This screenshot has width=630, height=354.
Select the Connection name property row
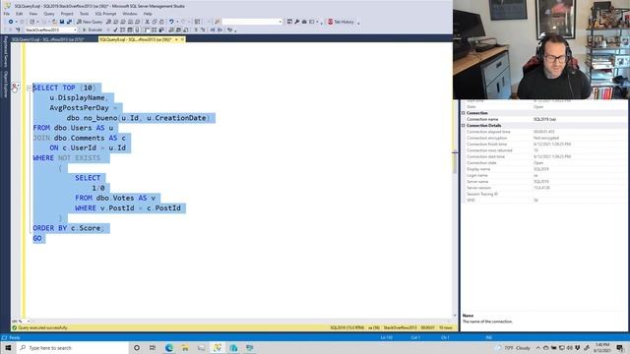coord(544,119)
